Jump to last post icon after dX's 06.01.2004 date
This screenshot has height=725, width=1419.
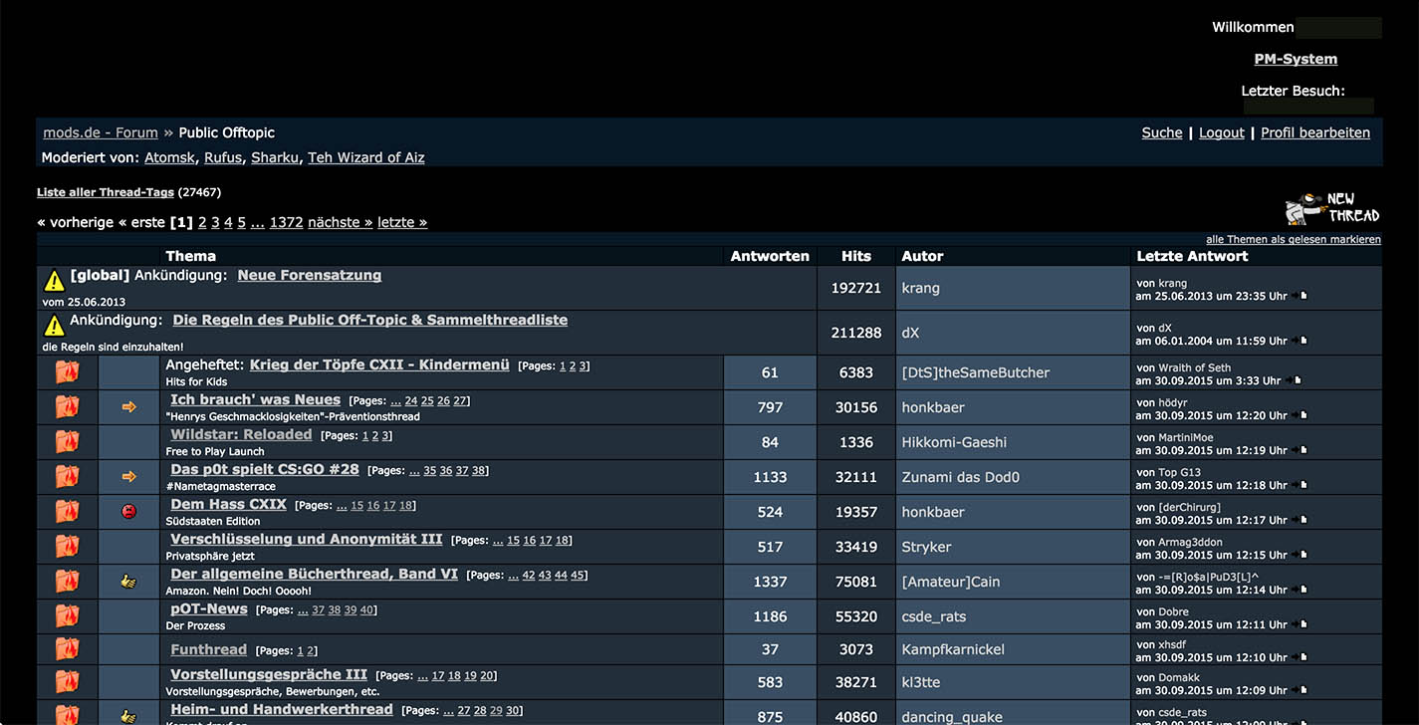click(x=1300, y=341)
